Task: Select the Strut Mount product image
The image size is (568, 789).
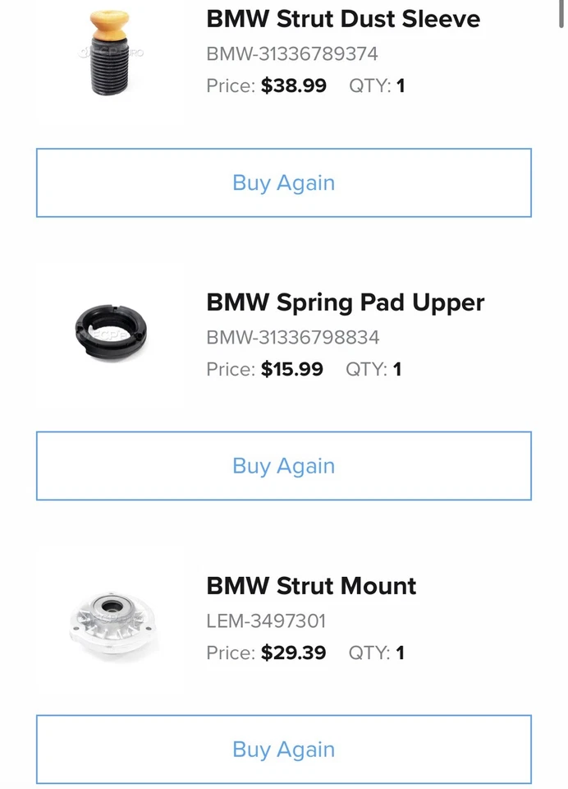Action: pos(113,622)
